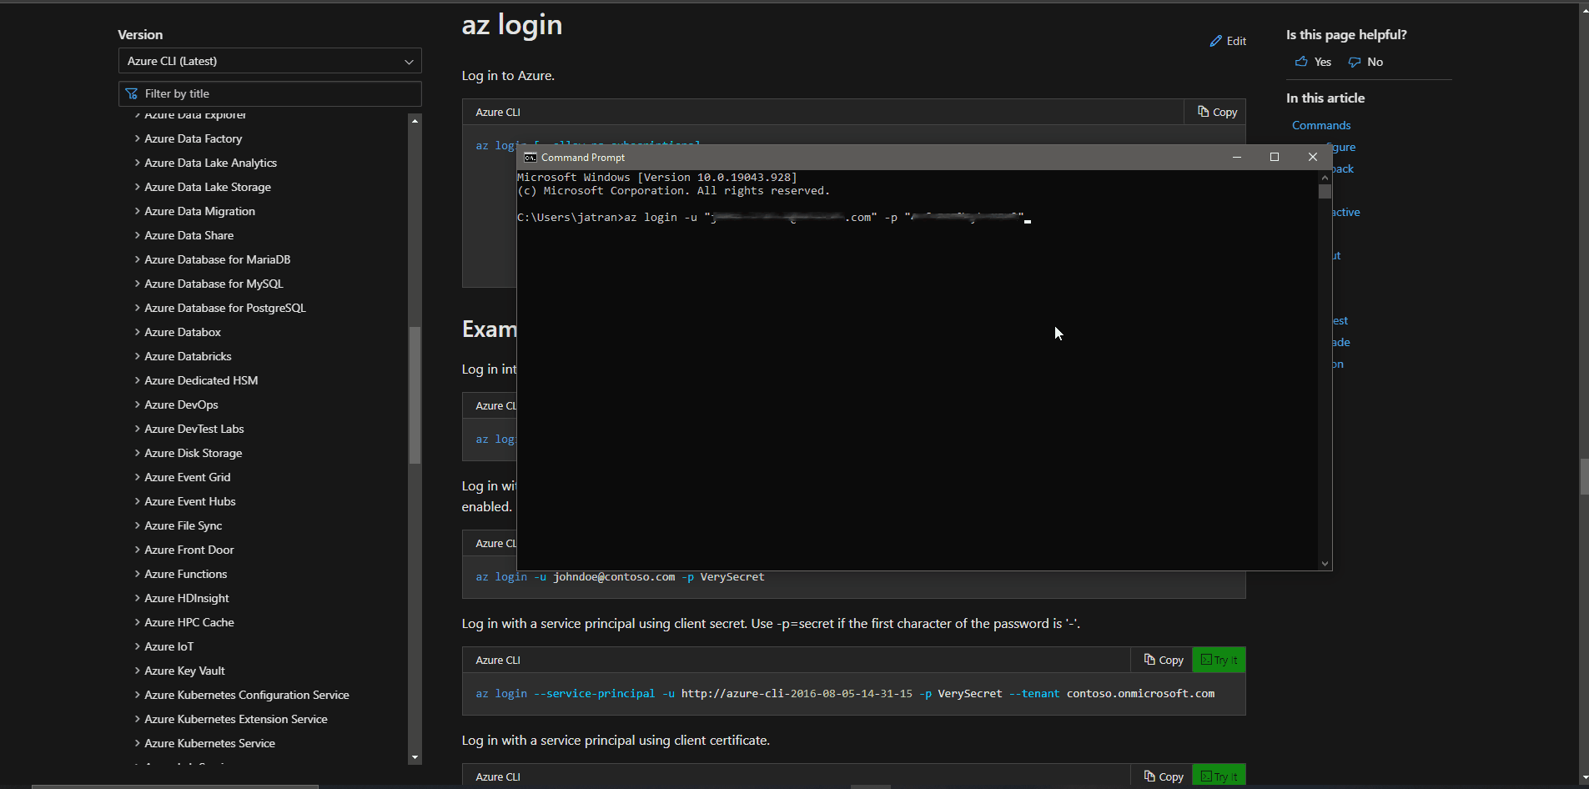Open Azure Kubernetes Configuration Service entry
1589x789 pixels.
[247, 695]
